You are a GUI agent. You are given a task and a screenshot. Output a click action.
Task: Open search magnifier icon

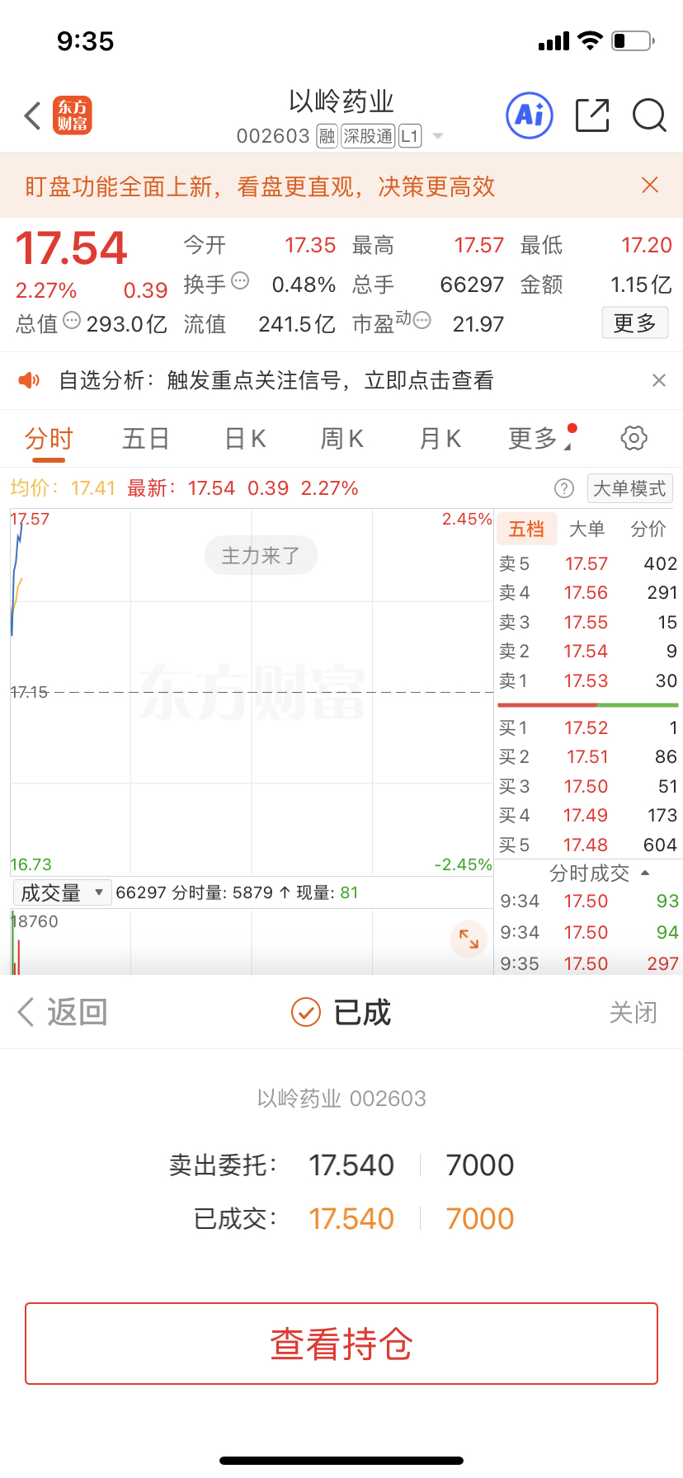coord(649,115)
